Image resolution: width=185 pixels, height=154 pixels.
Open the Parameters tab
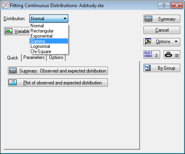point(34,57)
